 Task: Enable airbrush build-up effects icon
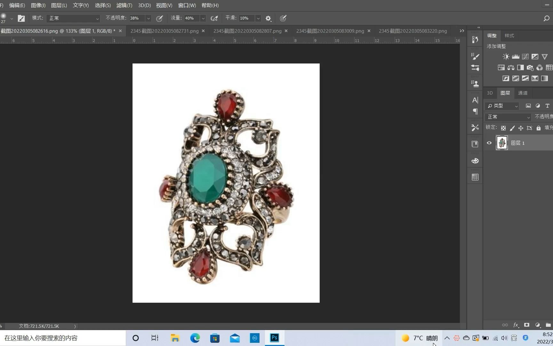pyautogui.click(x=214, y=18)
